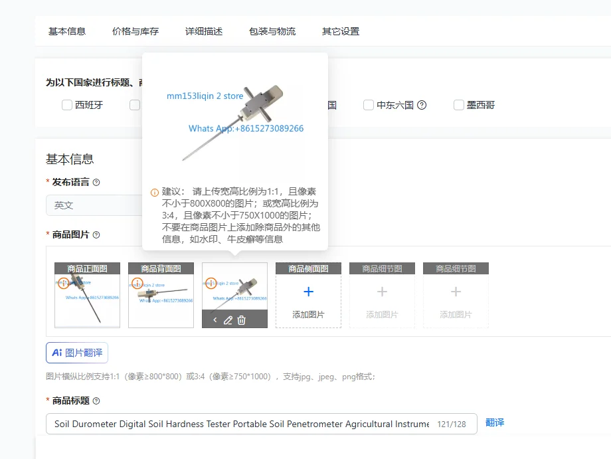Viewport: 611px width, 459px height.
Task: Edit third product image with pencil icon
Action: [x=228, y=320]
